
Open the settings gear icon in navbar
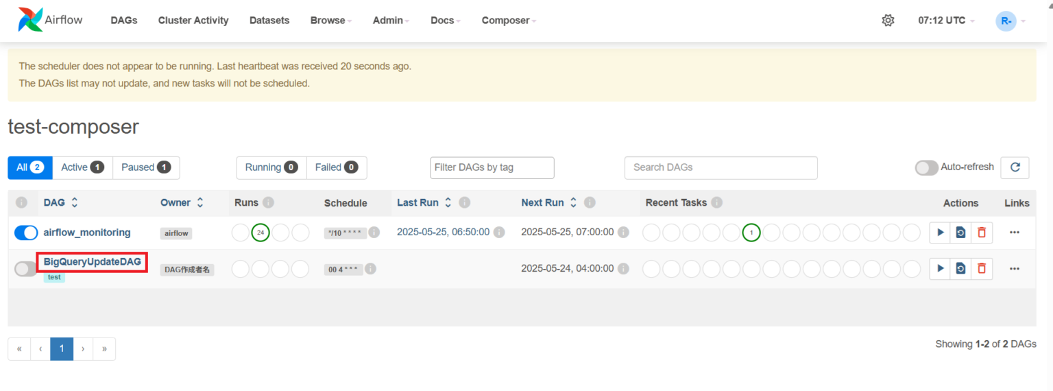(888, 21)
